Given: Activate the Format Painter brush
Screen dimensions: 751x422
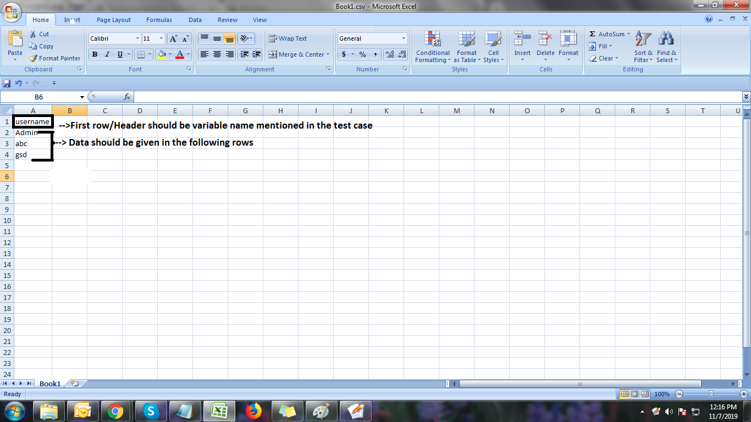Looking at the screenshot, I should point(54,58).
